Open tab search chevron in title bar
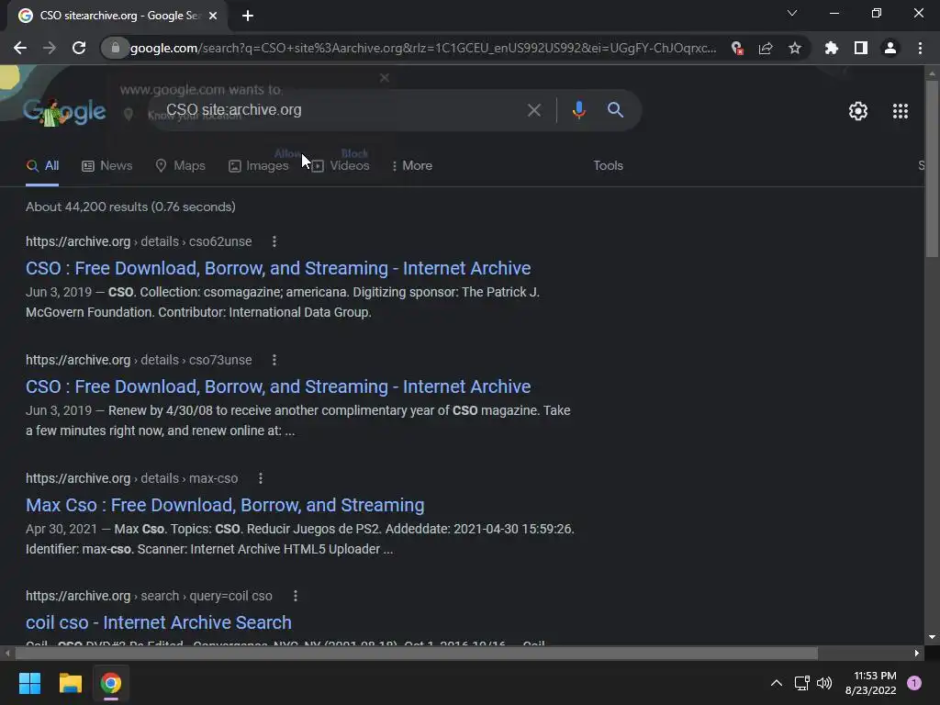The width and height of the screenshot is (940, 705). coord(792,13)
